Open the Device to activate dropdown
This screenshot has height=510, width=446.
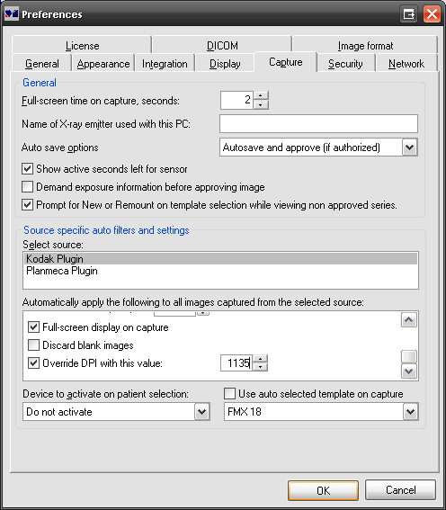[202, 412]
